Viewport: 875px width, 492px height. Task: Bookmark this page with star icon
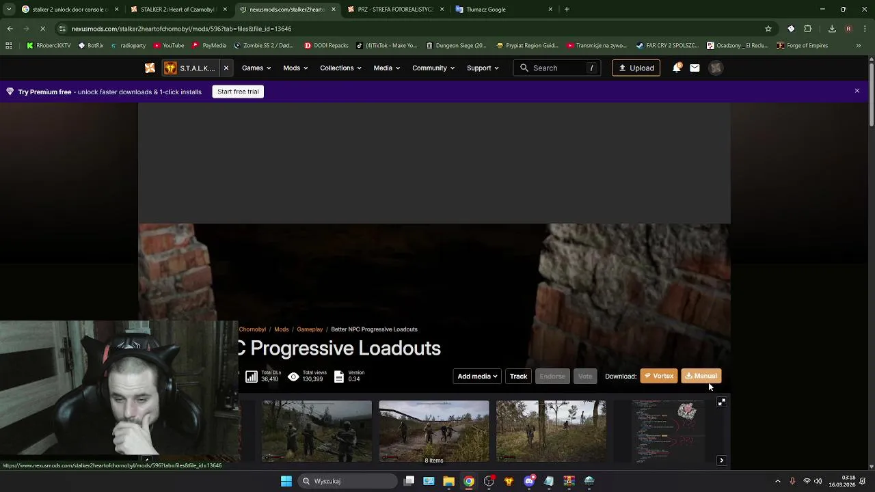point(768,29)
